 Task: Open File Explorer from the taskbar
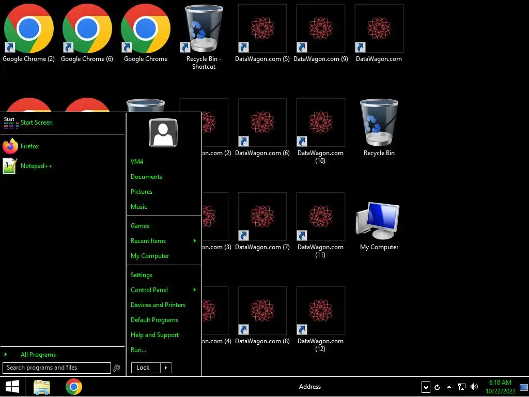pos(42,387)
